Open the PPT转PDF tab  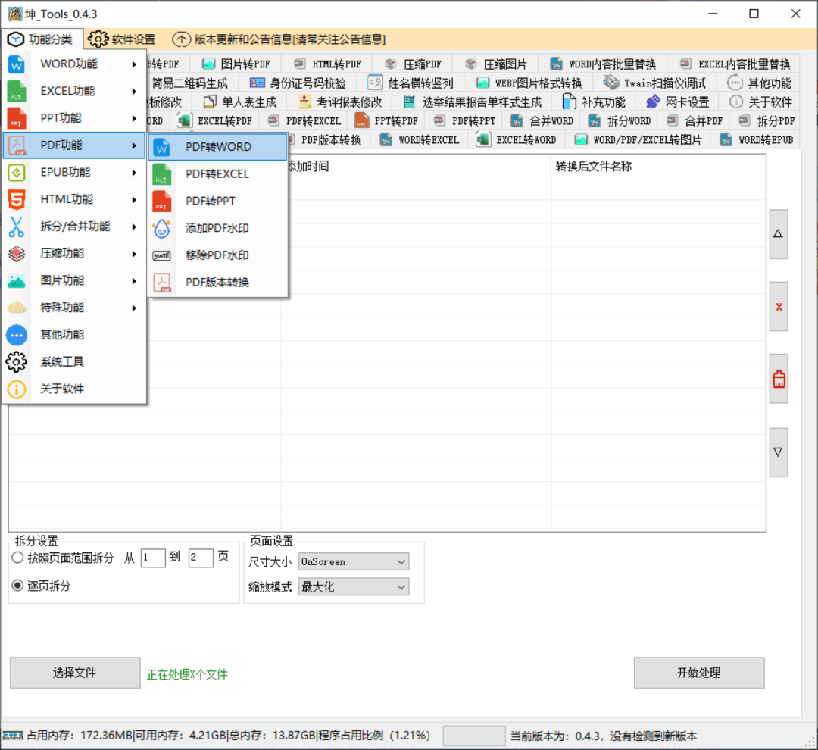click(x=386, y=121)
